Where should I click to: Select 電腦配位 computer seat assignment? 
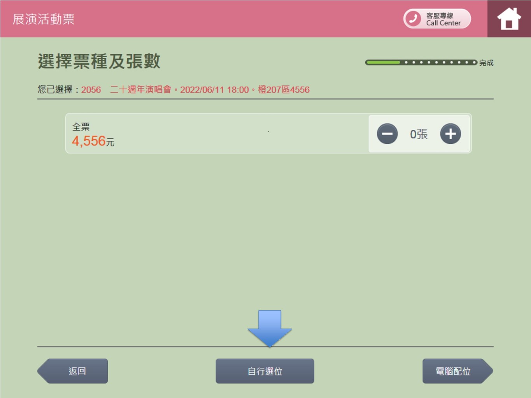[x=458, y=371]
